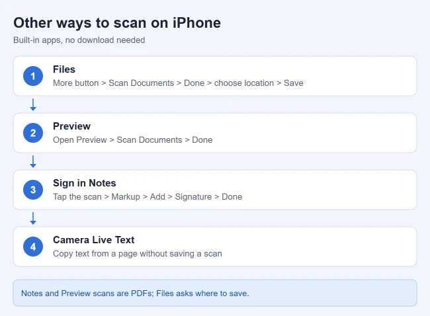Select the Preview card title
This screenshot has width=430, height=316.
pyautogui.click(x=71, y=126)
